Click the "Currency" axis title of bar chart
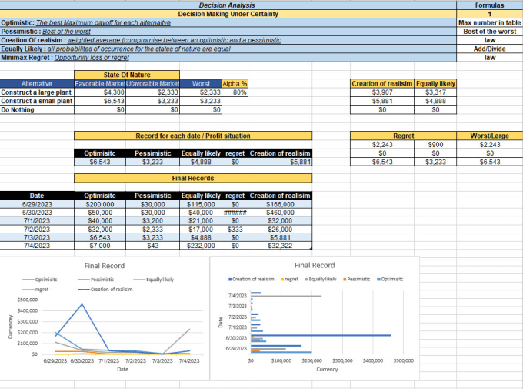This screenshot has height=389, width=523. click(327, 369)
